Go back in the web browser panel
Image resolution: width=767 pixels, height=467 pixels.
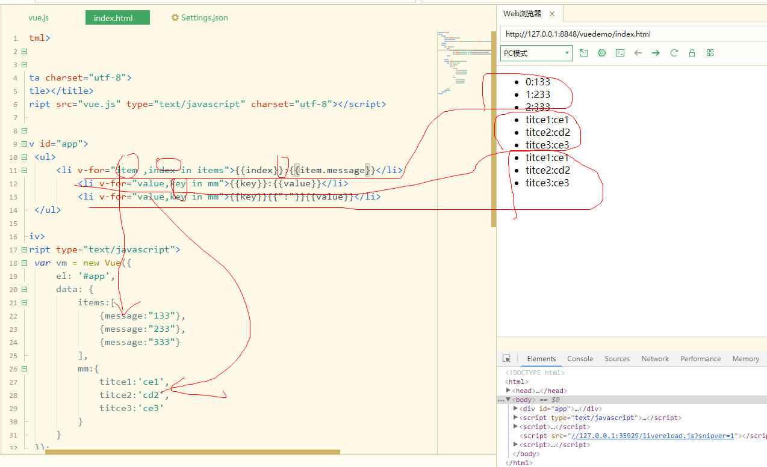pos(638,53)
